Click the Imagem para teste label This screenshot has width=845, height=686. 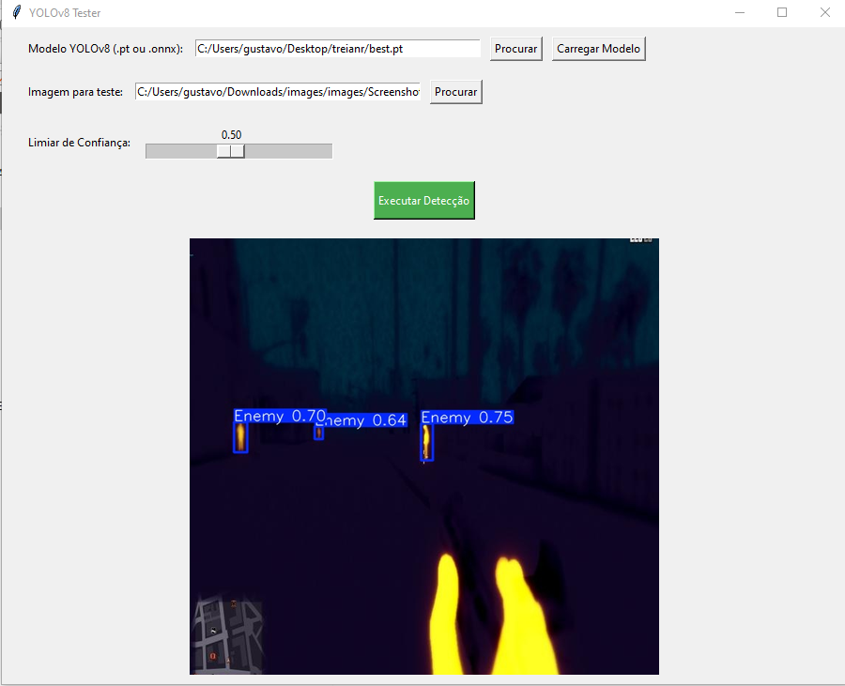click(x=75, y=92)
